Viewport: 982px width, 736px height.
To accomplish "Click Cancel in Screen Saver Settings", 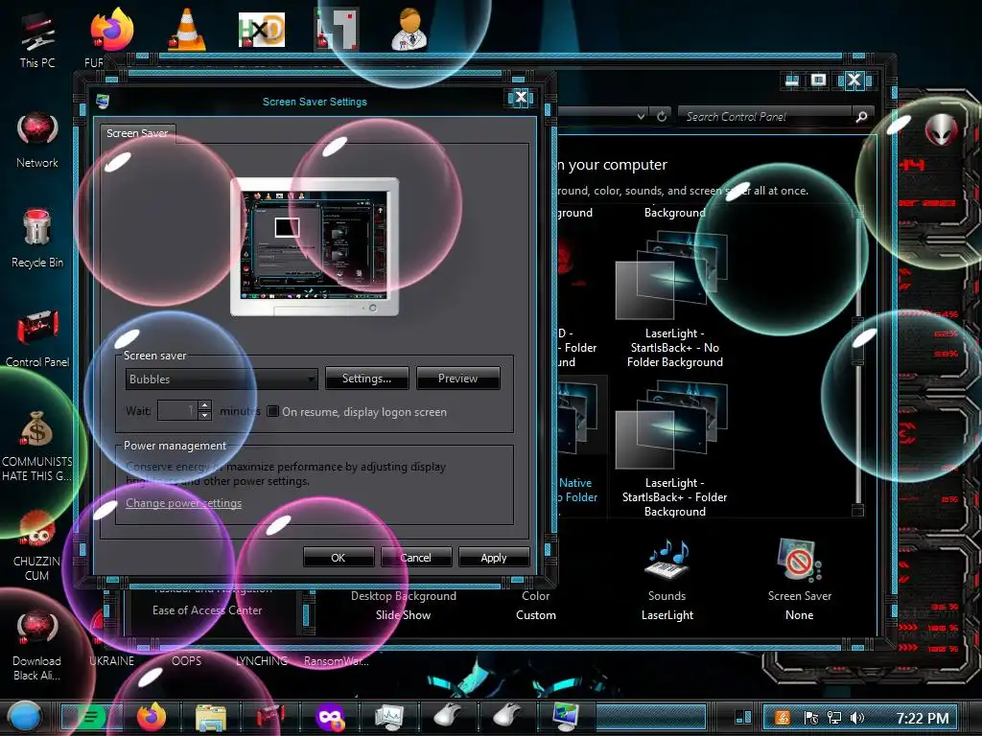I will click(x=416, y=557).
